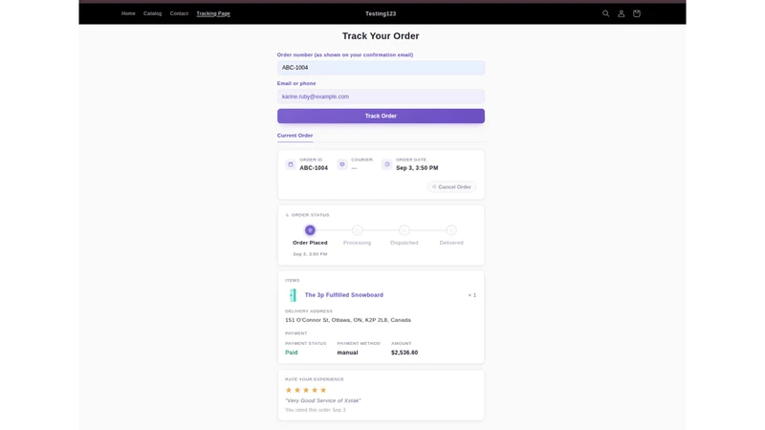Open the Catalog menu item
The height and width of the screenshot is (430, 765).
pos(152,13)
